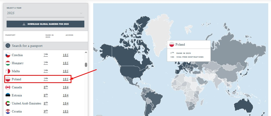271x116 pixels.
Task: Select Canada in the passport list
Action: tap(17, 87)
